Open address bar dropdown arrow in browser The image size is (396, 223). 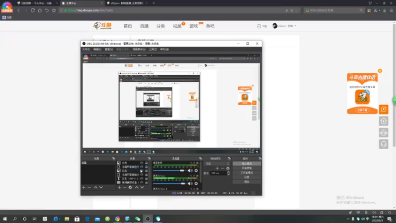(x=296, y=10)
